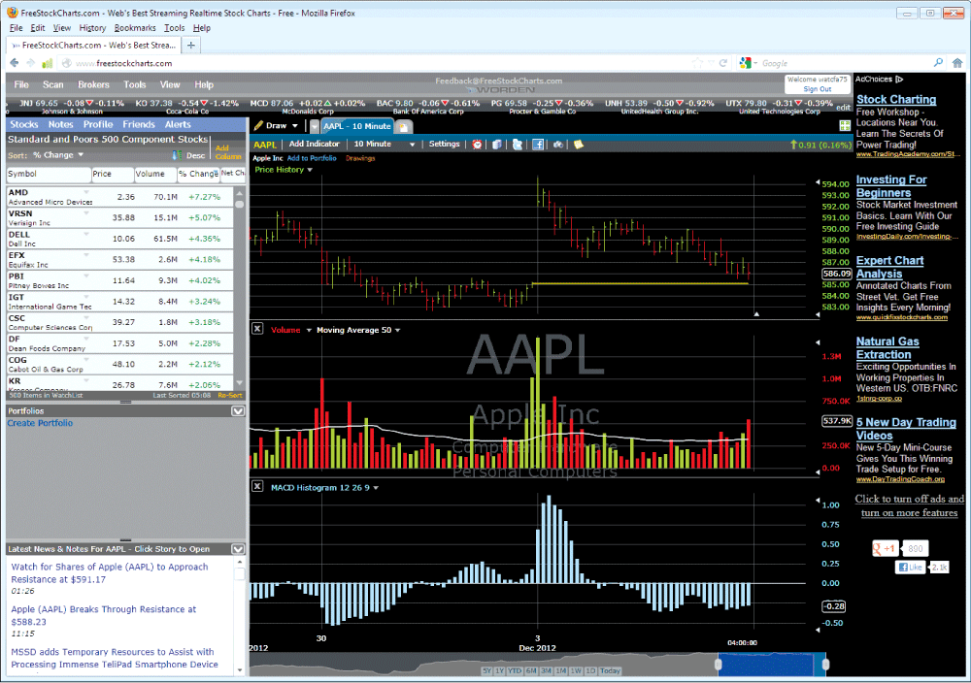The width and height of the screenshot is (971, 683).
Task: Close the Volume indicator pane
Action: click(257, 329)
